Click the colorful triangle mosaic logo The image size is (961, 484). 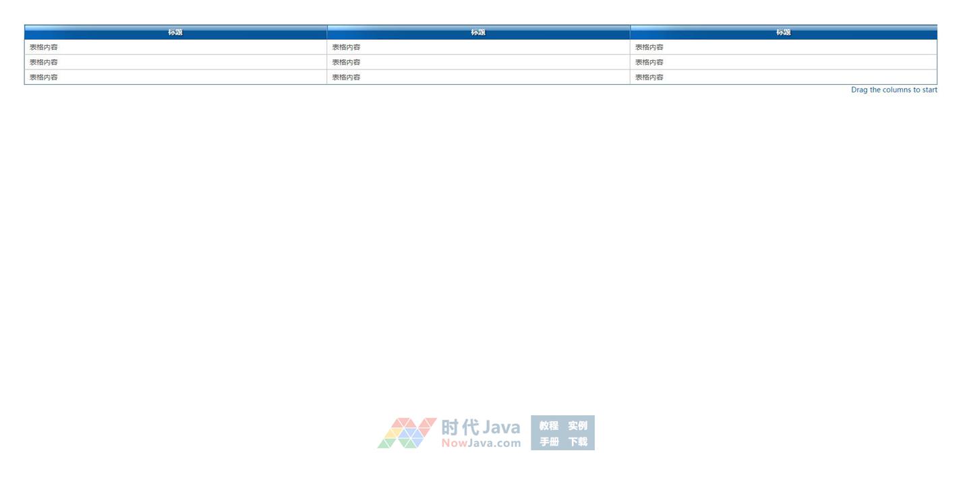tap(406, 433)
